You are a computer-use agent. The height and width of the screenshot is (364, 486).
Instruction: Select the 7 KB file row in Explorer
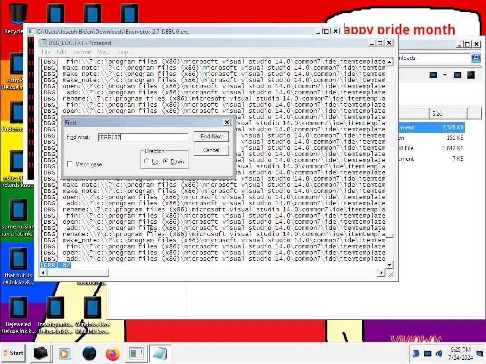pyautogui.click(x=431, y=159)
